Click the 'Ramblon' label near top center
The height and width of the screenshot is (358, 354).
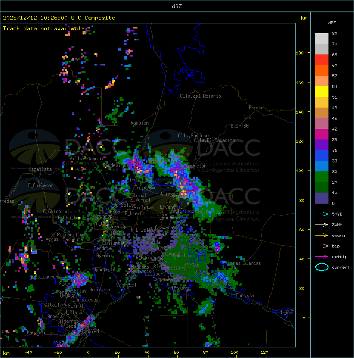tap(140, 123)
